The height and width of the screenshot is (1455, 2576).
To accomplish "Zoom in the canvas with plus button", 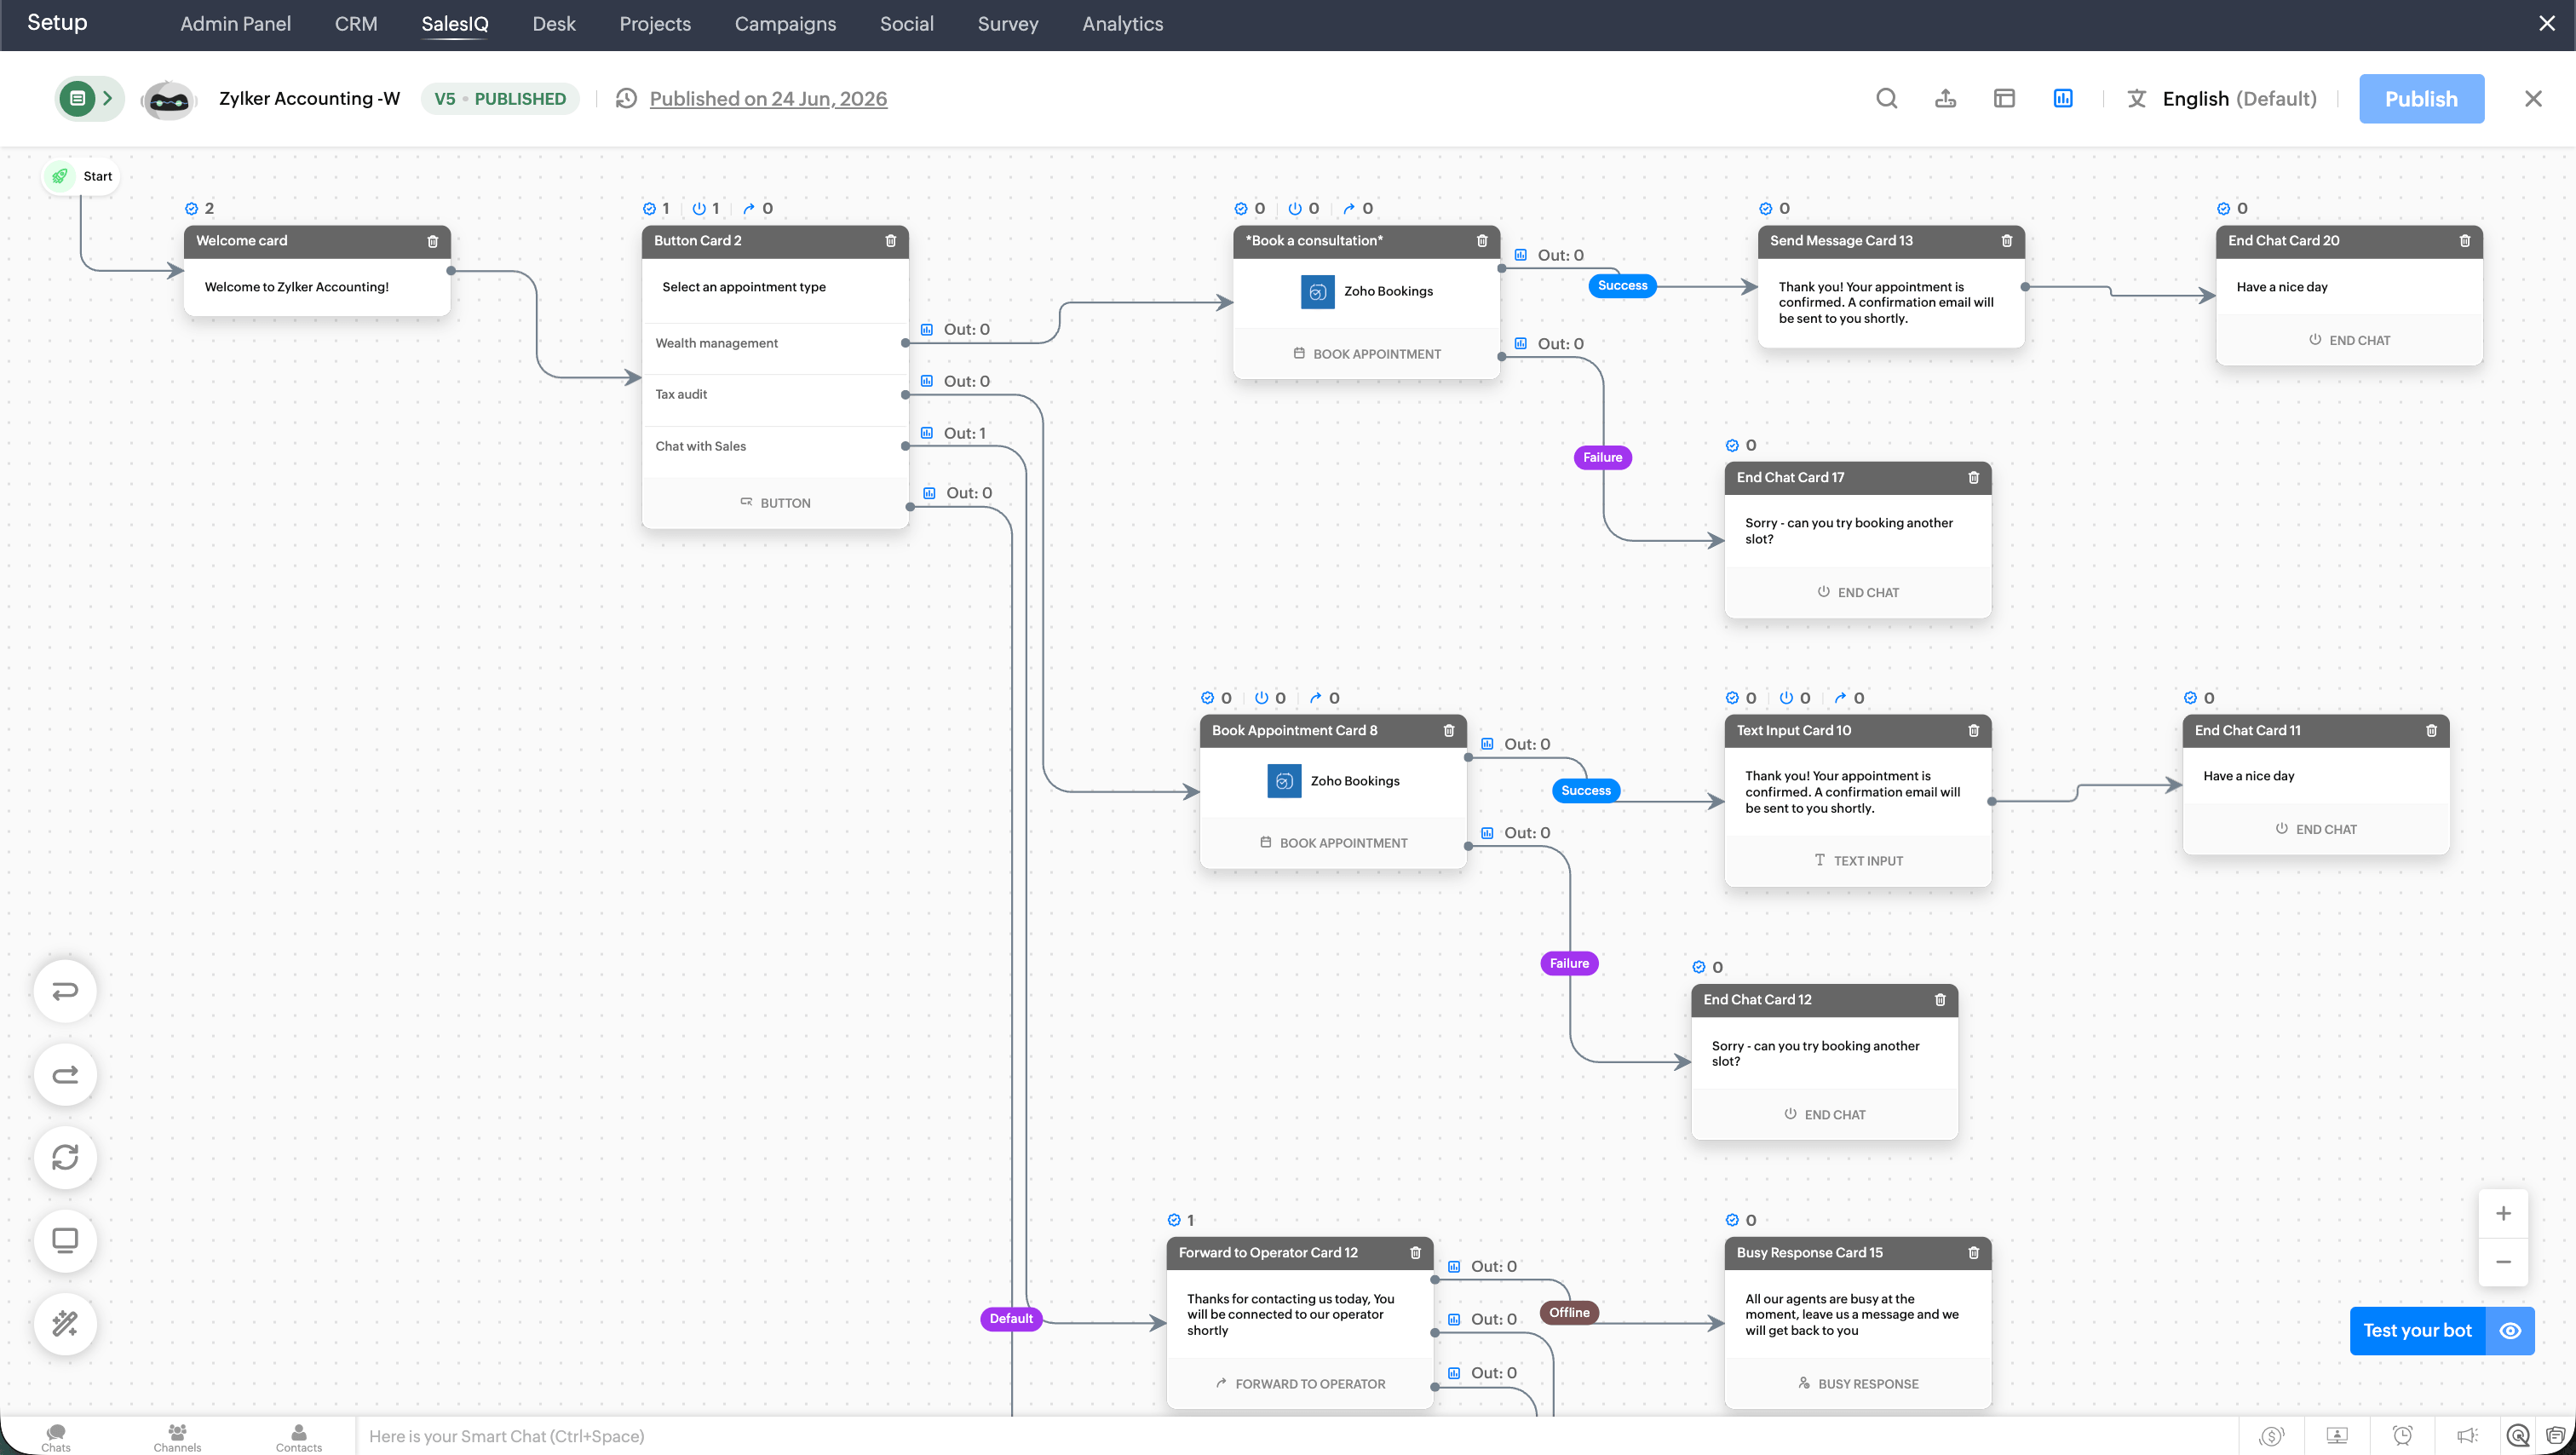I will [2503, 1213].
